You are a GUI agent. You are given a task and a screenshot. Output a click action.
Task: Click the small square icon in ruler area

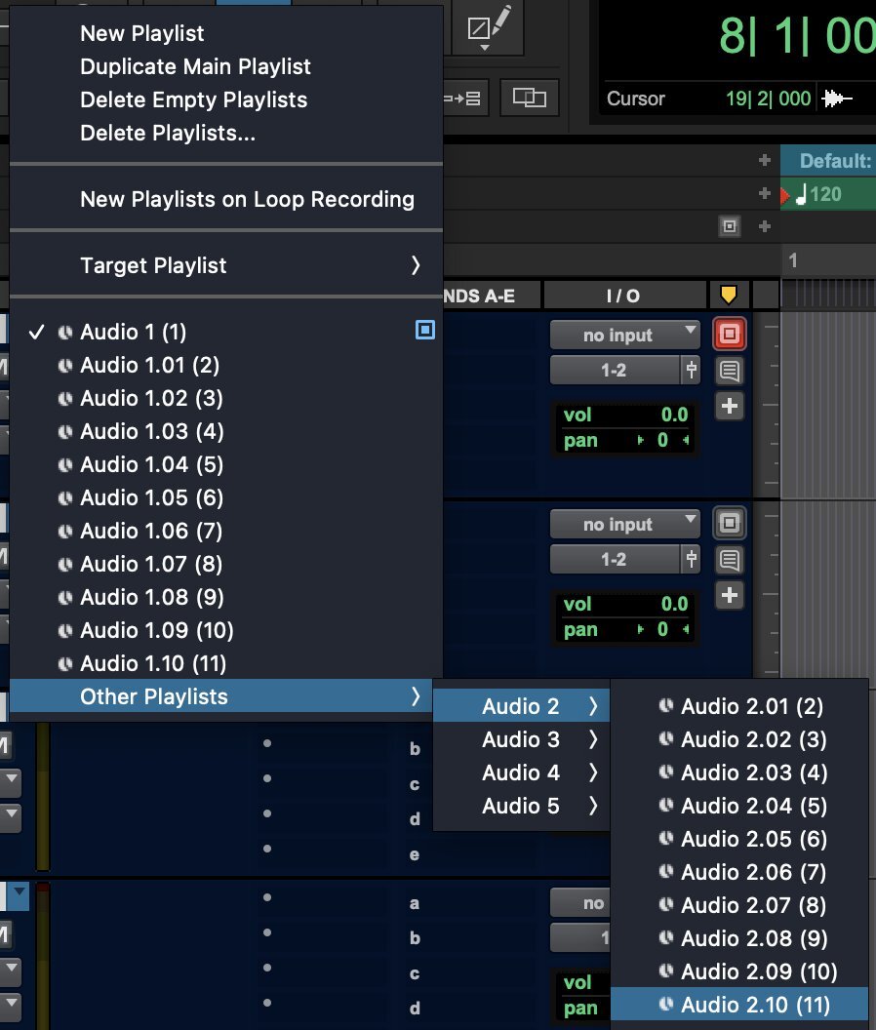pos(730,226)
